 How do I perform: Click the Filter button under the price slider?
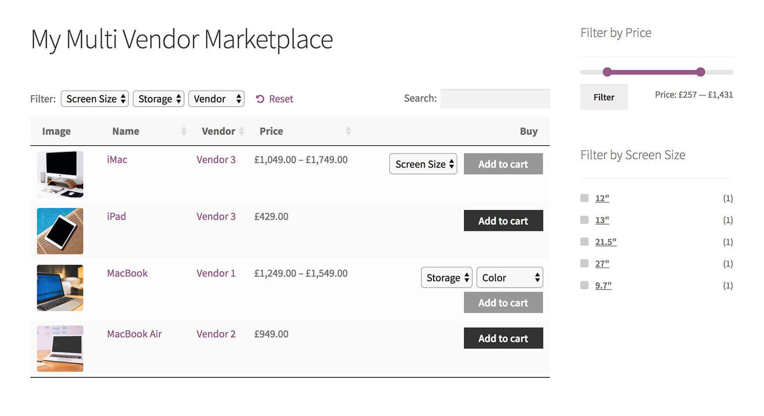click(x=604, y=97)
